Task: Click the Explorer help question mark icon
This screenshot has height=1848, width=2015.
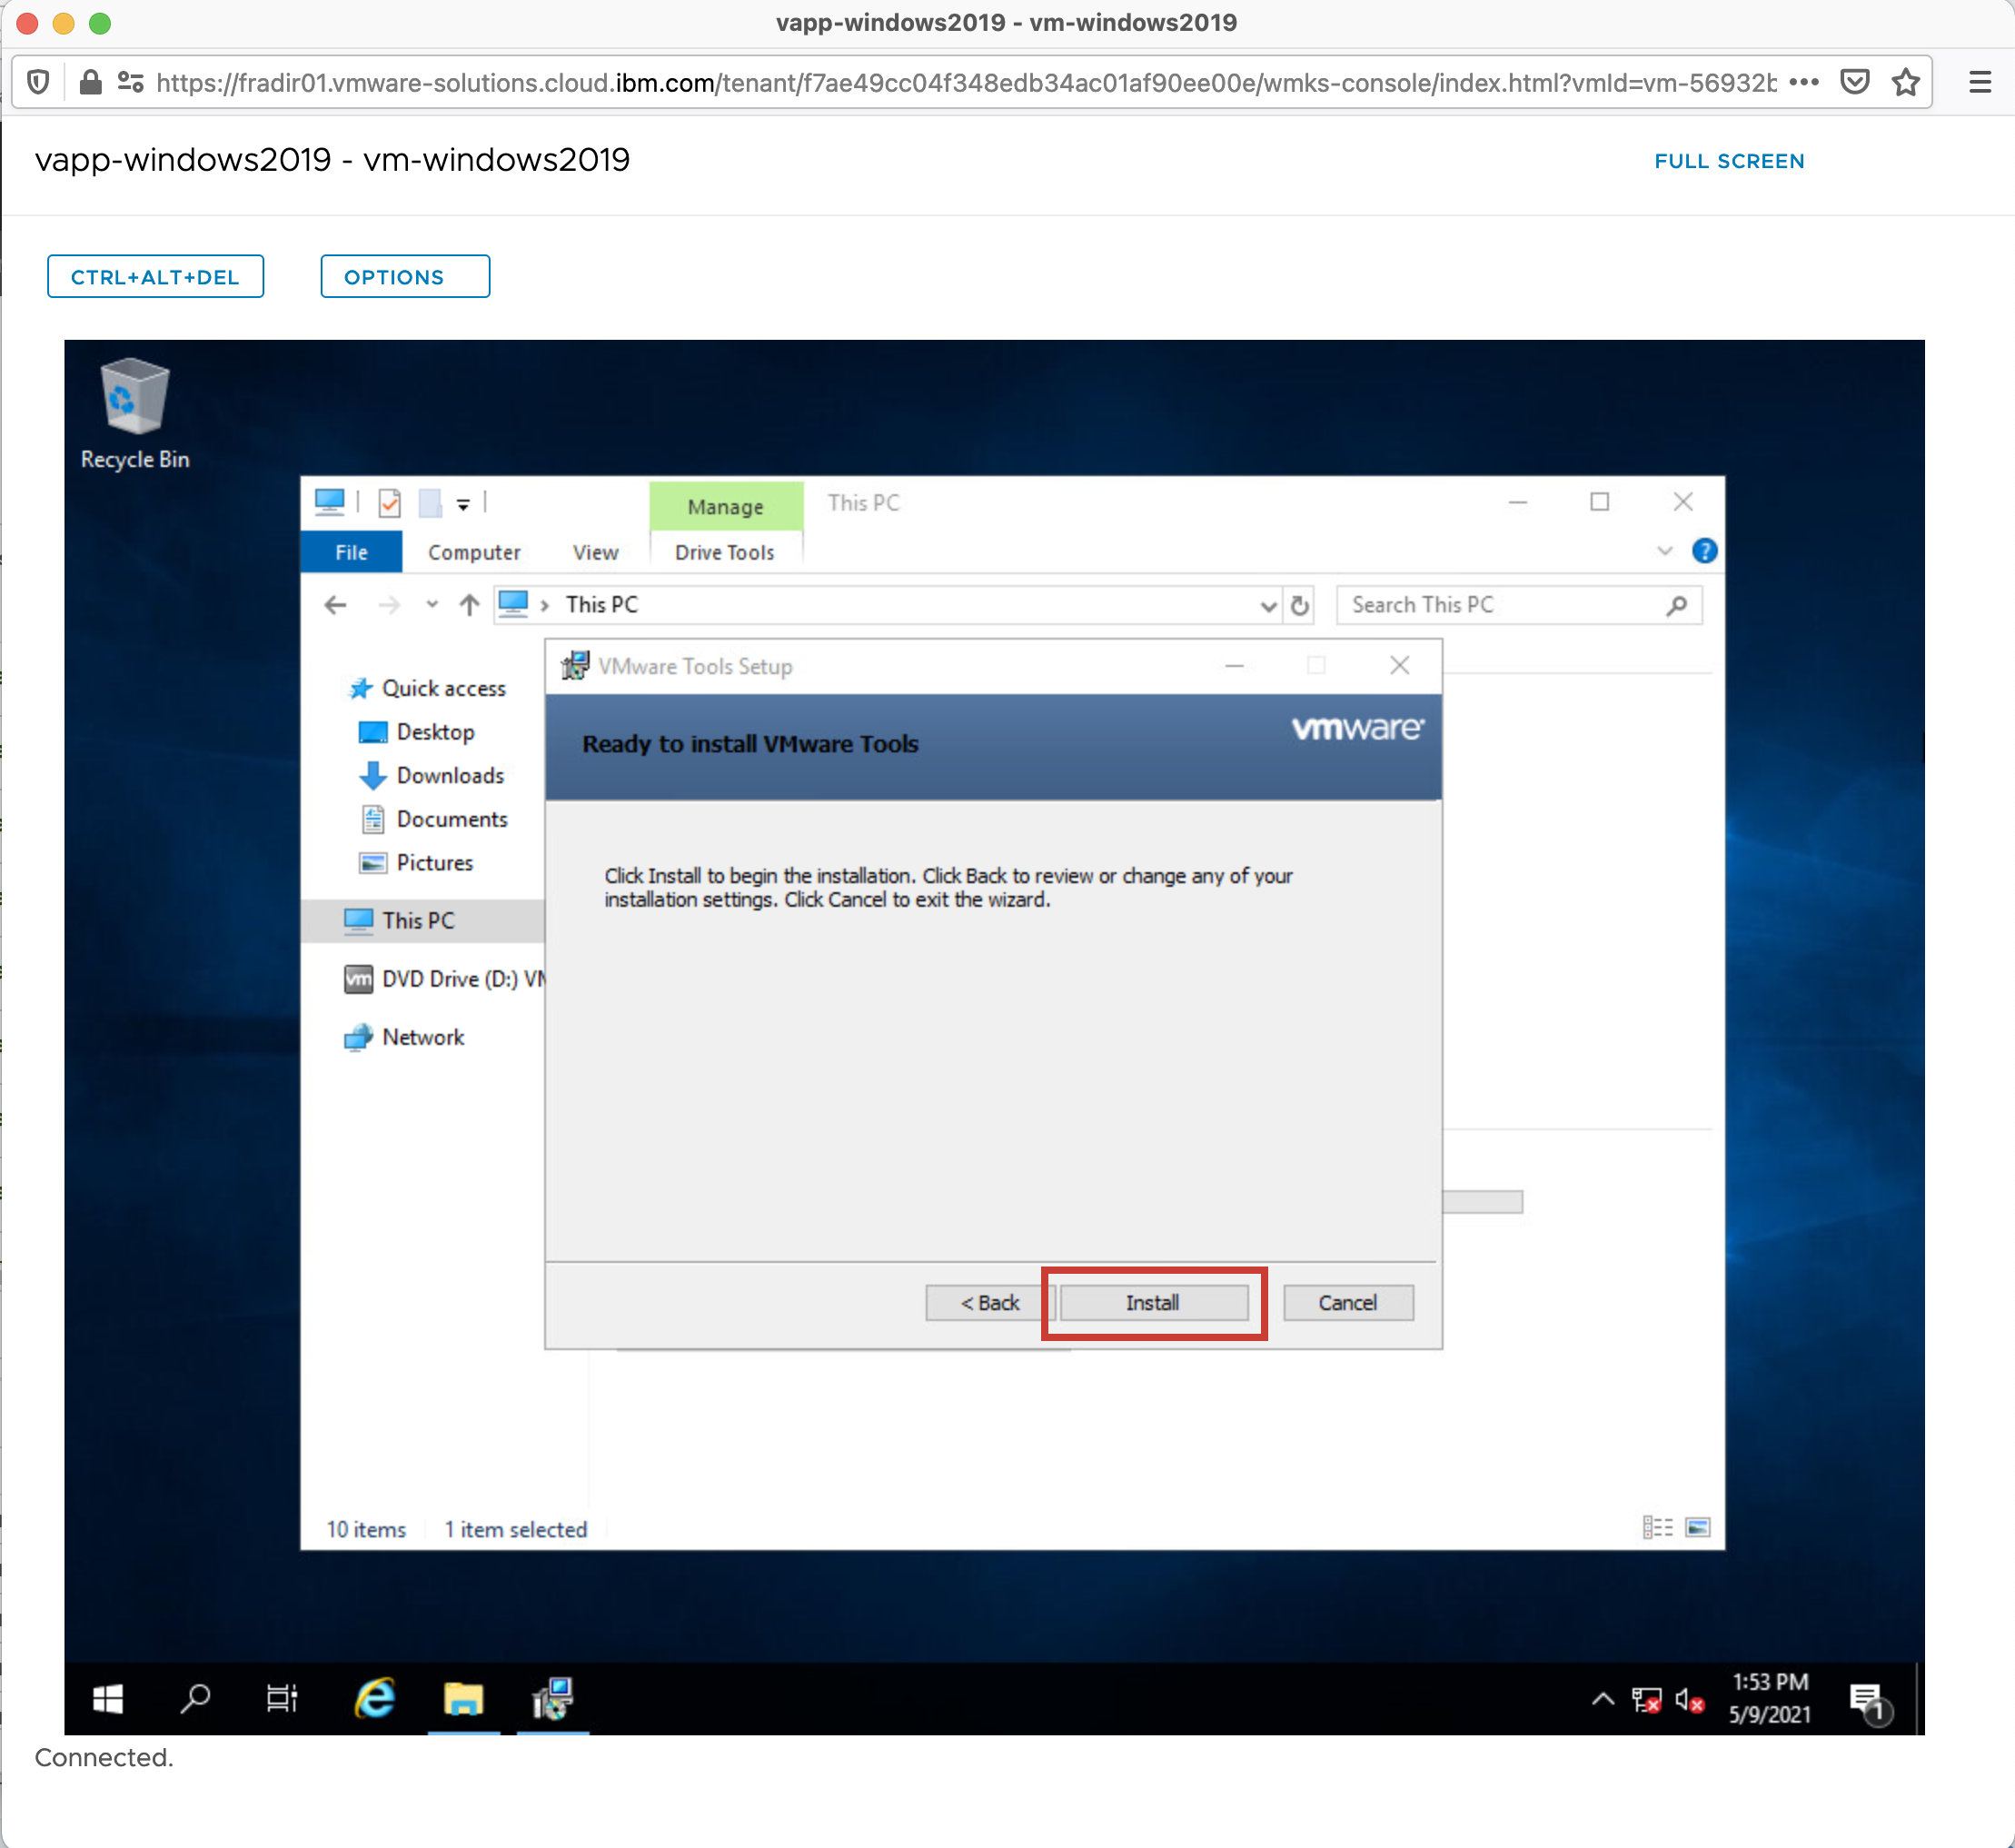Action: [x=1704, y=551]
